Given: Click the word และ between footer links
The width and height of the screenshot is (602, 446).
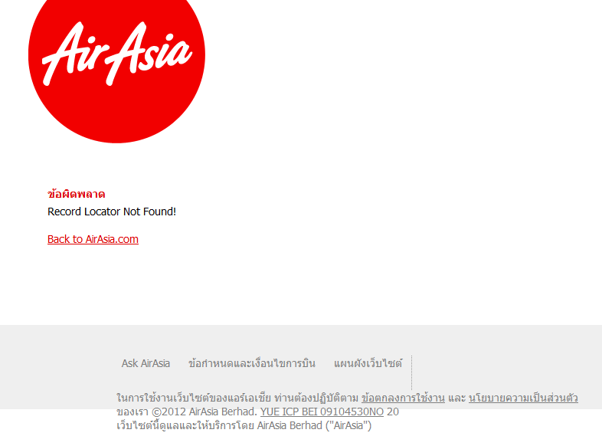Looking at the screenshot, I should 457,398.
